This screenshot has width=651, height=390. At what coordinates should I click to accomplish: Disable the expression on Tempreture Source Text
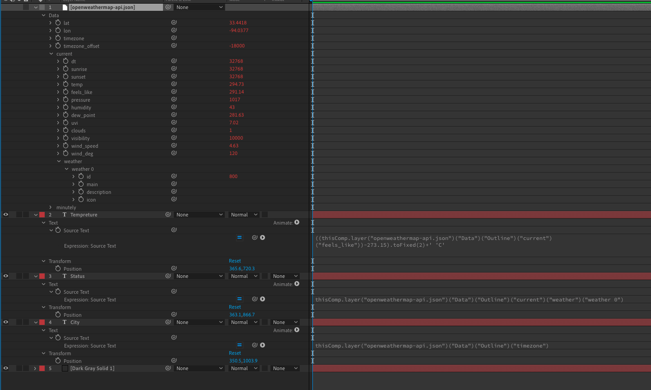[239, 237]
